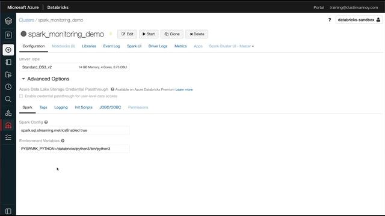The width and height of the screenshot is (385, 216).
Task: Click the help question mark icon at top right
Action: tap(330, 20)
